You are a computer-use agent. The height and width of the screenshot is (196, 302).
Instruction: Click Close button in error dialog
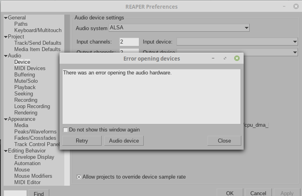click(224, 141)
